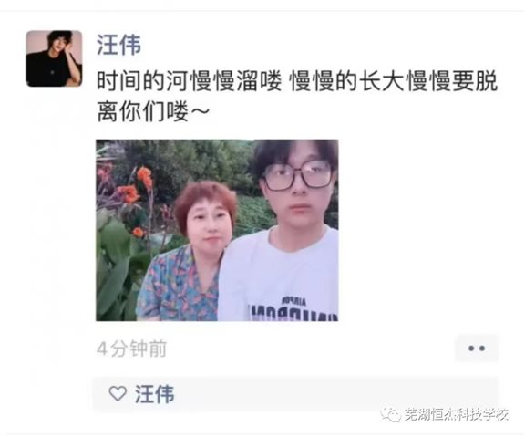
Task: Select the text line 离你们喽～
Action: [153, 111]
